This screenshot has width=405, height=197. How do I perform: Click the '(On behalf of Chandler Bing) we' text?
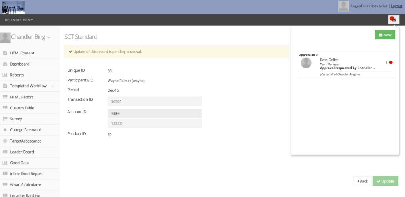coord(340,75)
